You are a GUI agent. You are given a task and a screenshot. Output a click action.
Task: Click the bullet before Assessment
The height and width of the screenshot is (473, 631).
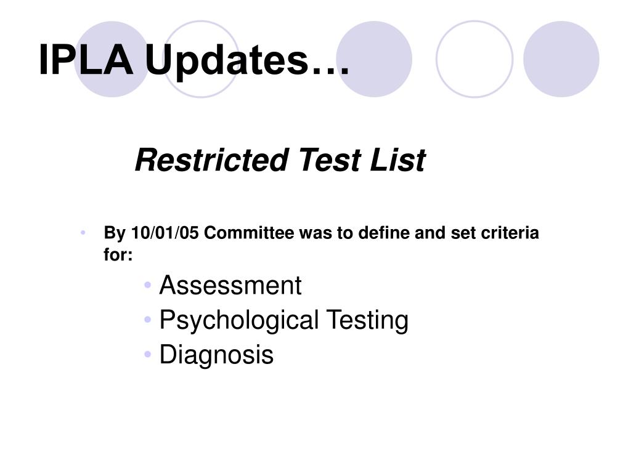click(147, 285)
